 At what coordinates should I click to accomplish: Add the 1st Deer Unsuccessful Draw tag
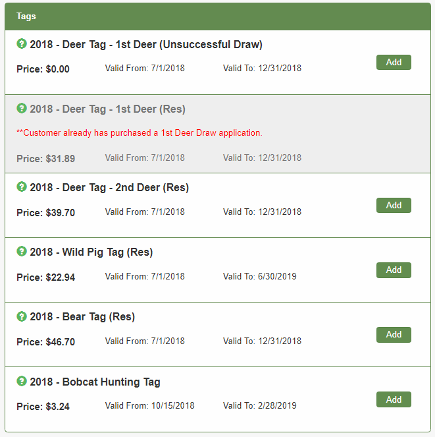click(x=394, y=63)
